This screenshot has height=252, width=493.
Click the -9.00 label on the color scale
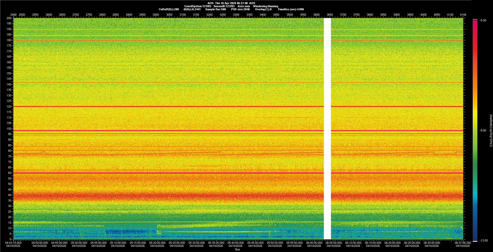click(483, 131)
